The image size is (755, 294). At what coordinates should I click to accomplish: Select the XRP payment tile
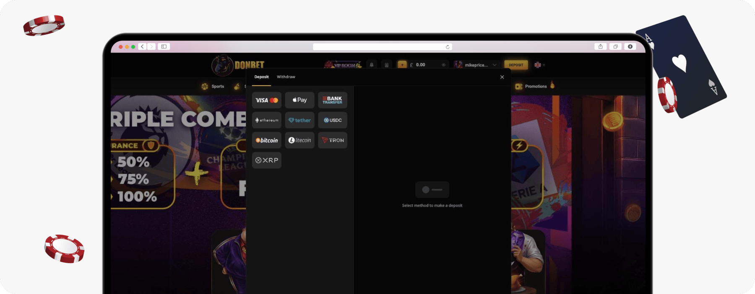click(267, 160)
